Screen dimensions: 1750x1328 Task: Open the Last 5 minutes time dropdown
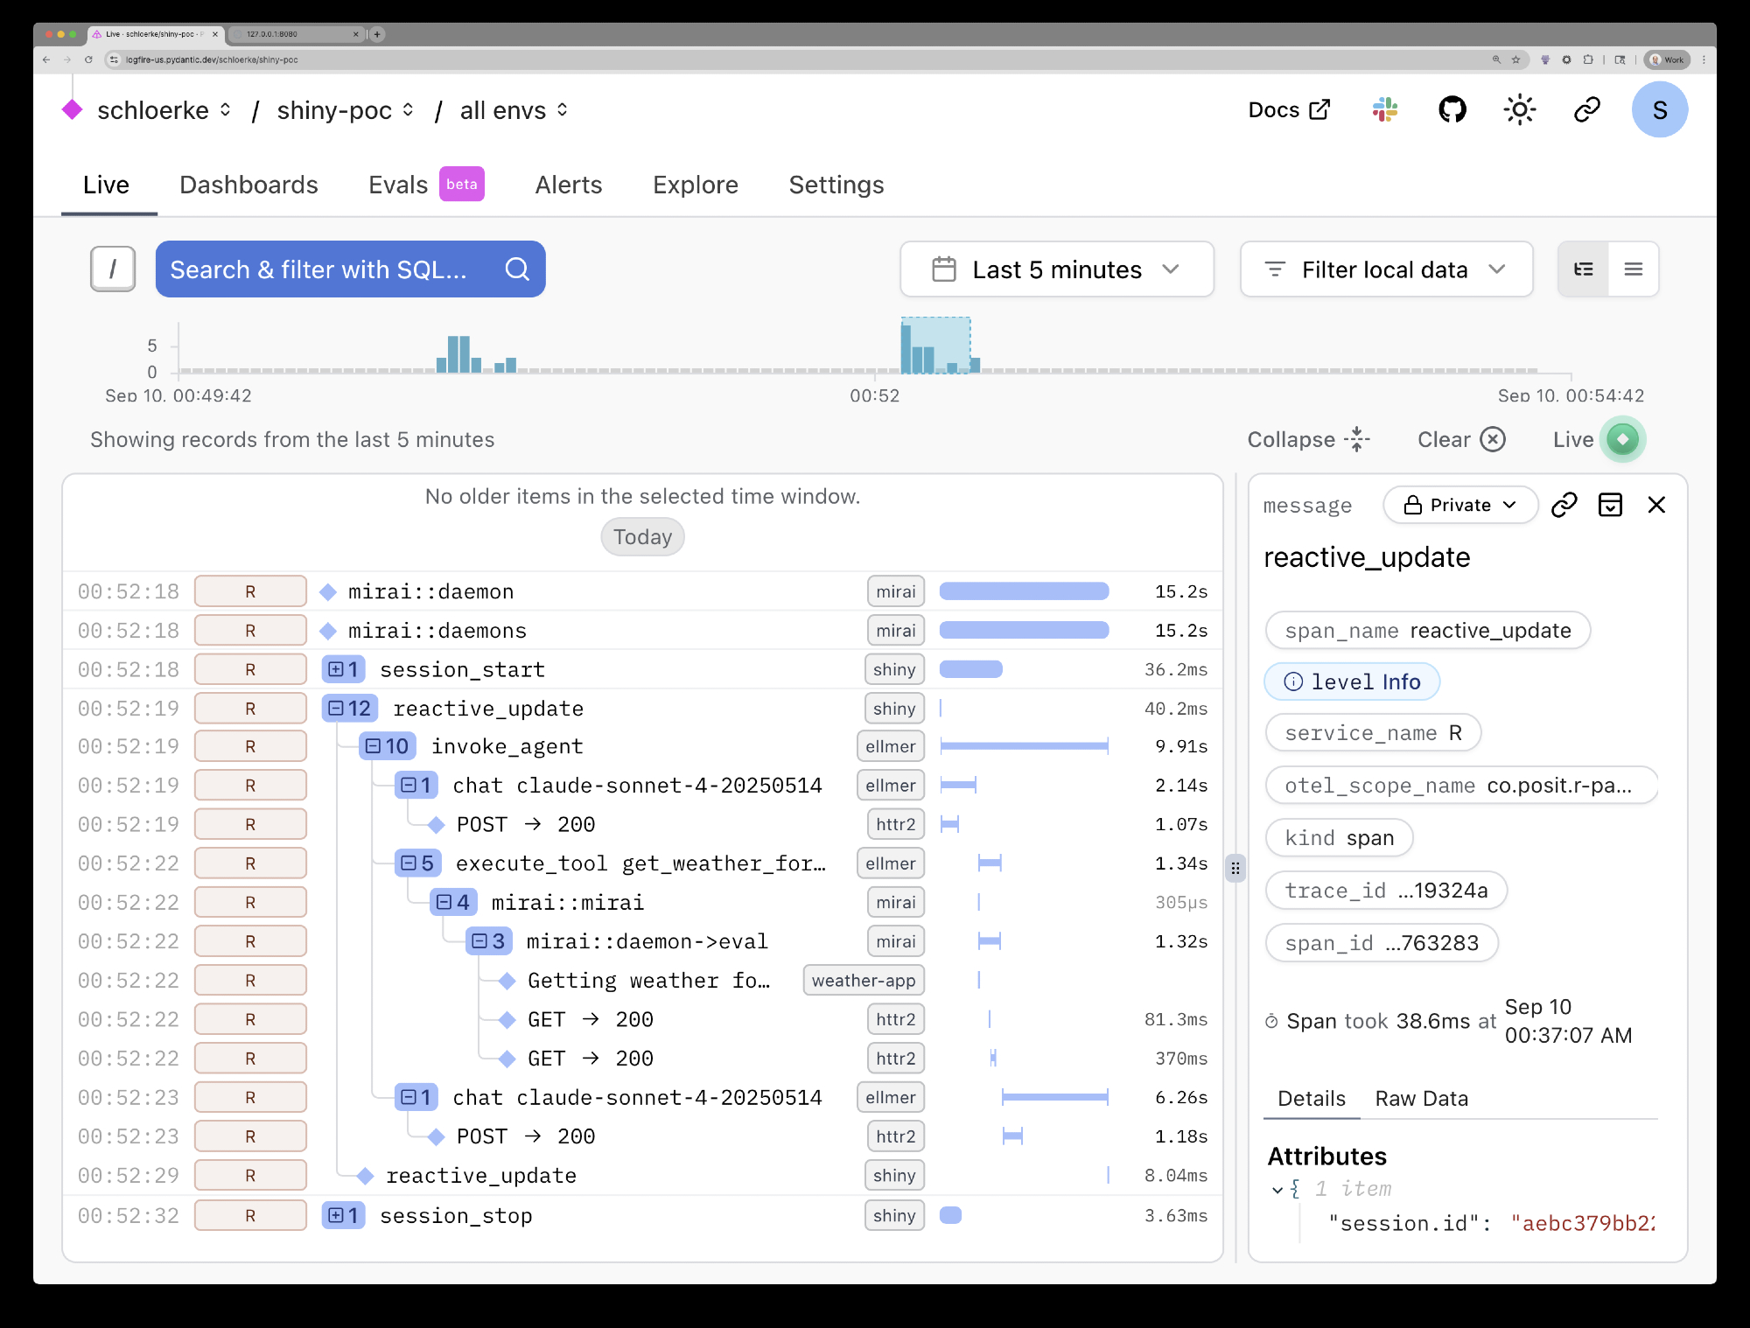click(1056, 269)
